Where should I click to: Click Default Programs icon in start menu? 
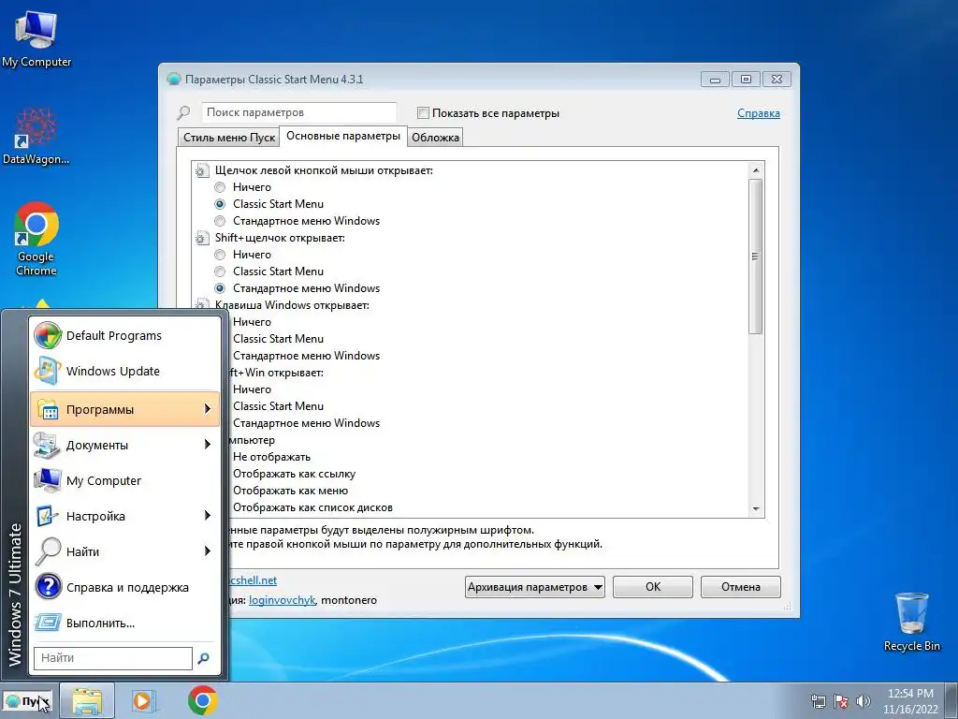point(48,335)
